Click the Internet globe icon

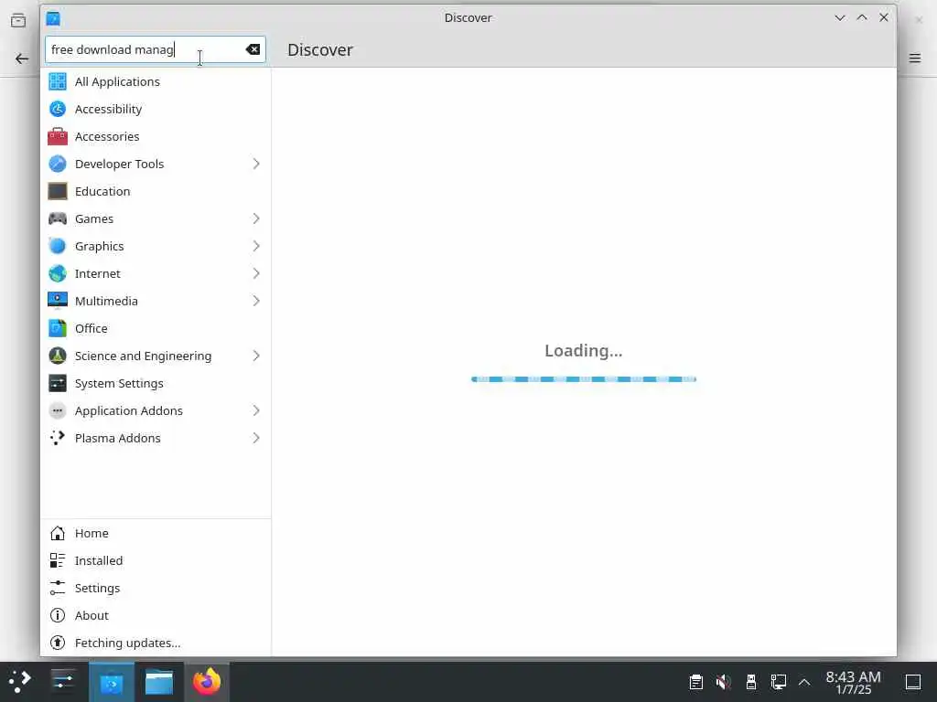click(x=58, y=273)
